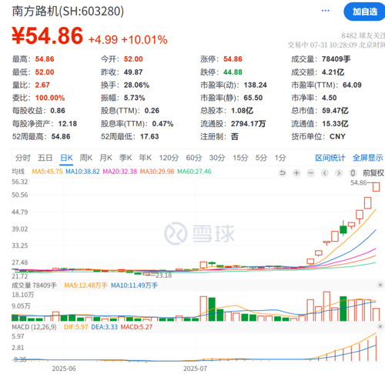Click the 8482 球友关注 followers text

[x=363, y=35]
